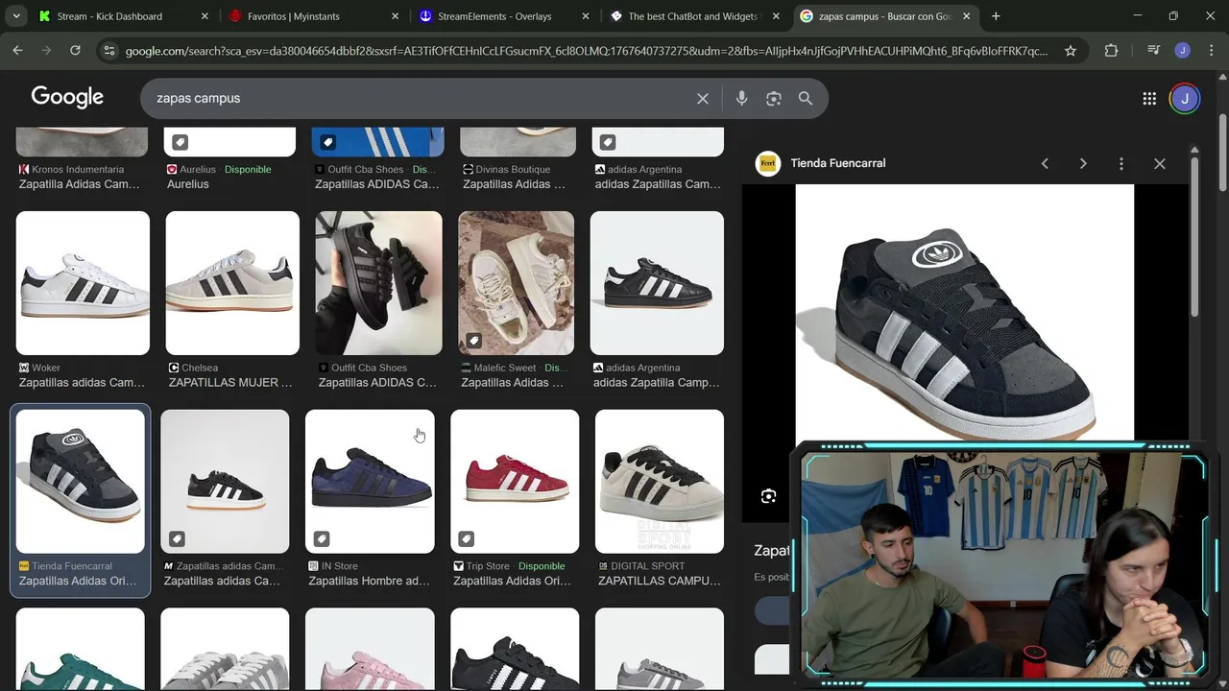The height and width of the screenshot is (691, 1229).
Task: Click the address bar URL
Action: (587, 51)
